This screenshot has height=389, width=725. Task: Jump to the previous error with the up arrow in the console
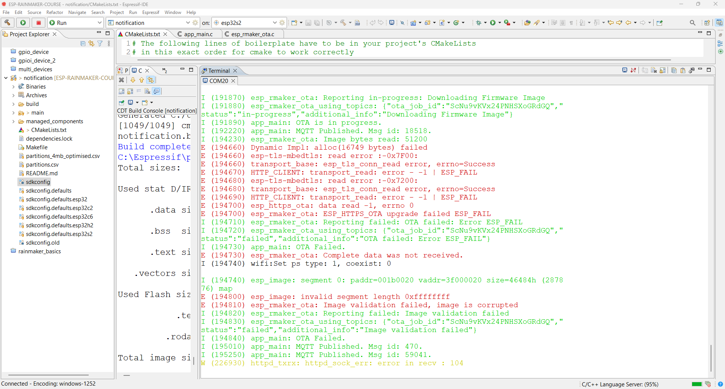tap(142, 80)
